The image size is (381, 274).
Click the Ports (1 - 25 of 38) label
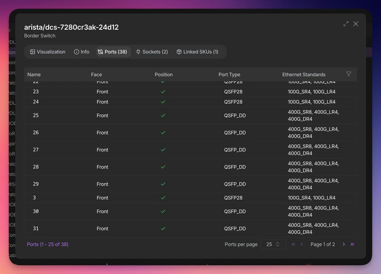(x=48, y=244)
